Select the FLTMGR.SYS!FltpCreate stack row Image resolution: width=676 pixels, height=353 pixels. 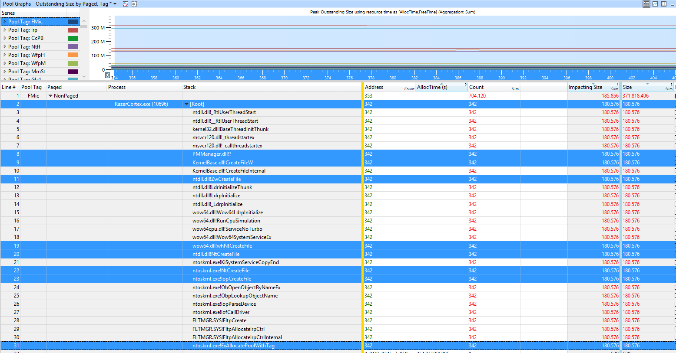[x=219, y=320]
